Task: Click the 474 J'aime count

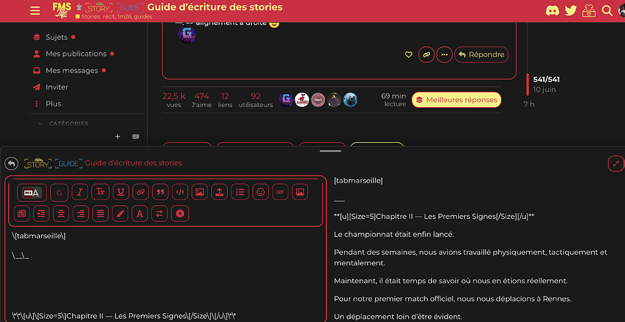Action: tap(202, 100)
